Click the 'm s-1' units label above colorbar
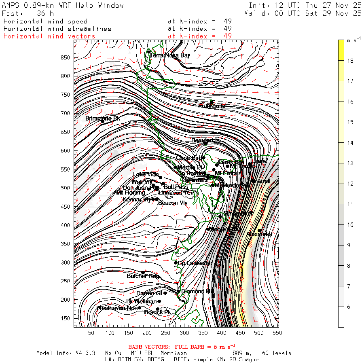 click(354, 40)
